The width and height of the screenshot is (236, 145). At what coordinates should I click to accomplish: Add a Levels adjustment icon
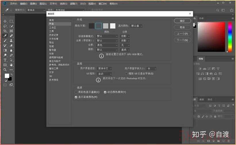click(x=204, y=68)
